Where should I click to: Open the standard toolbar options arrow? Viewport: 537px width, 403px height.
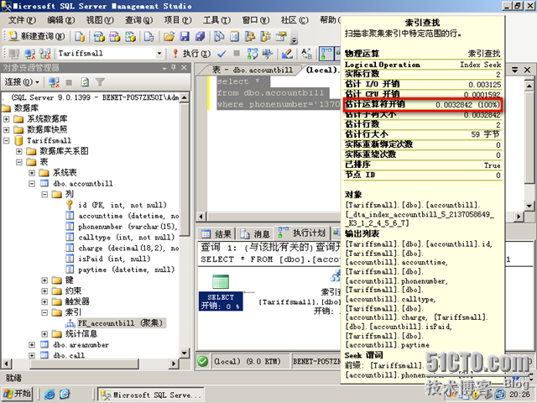294,40
